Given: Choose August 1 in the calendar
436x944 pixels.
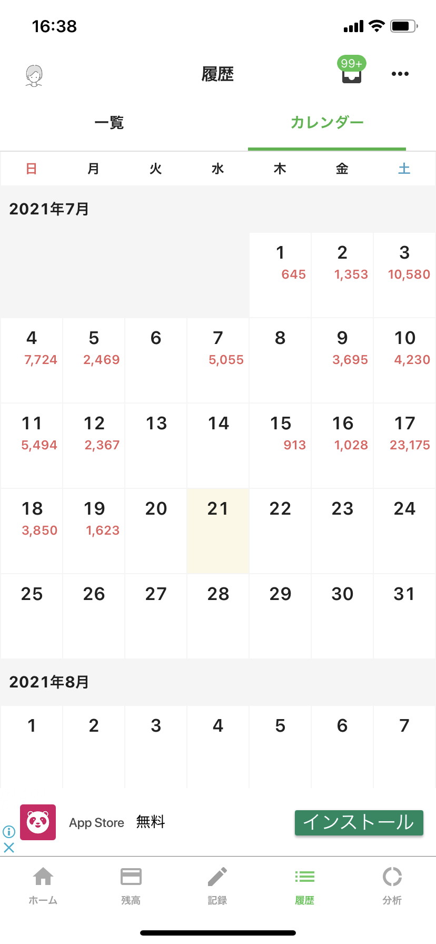Looking at the screenshot, I should click(32, 747).
